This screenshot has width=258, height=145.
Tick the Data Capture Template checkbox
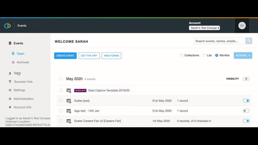pyautogui.click(x=61, y=90)
